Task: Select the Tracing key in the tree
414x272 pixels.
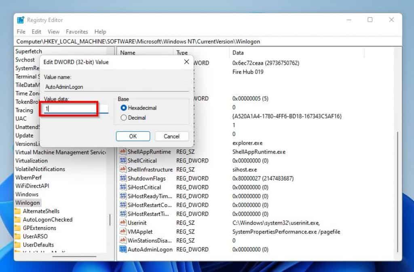Action: pos(24,110)
